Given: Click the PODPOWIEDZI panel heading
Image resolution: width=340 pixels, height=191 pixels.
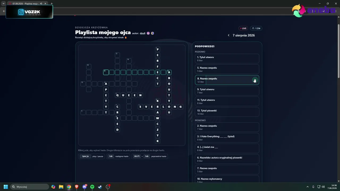Looking at the screenshot, I should click(205, 46).
